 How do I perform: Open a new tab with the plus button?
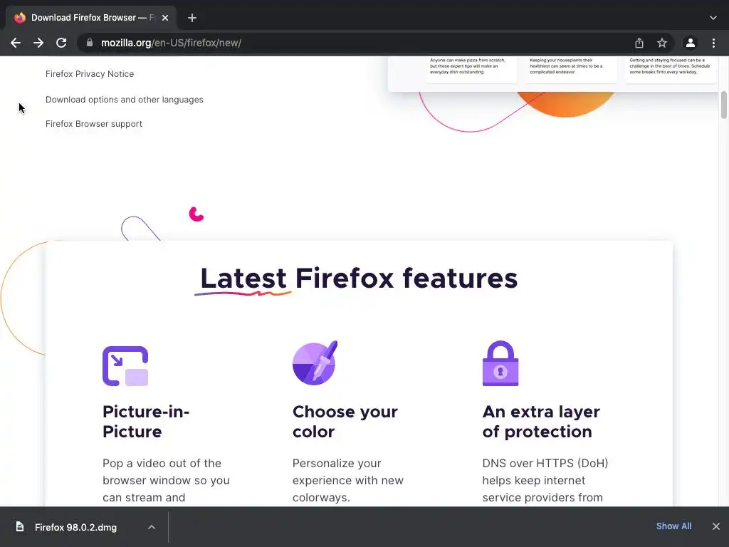(x=192, y=18)
